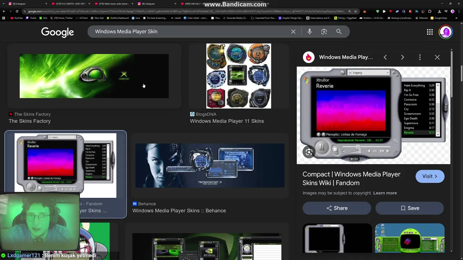
Task: Open Windows Media Player Skins Behance title
Action: (x=179, y=211)
